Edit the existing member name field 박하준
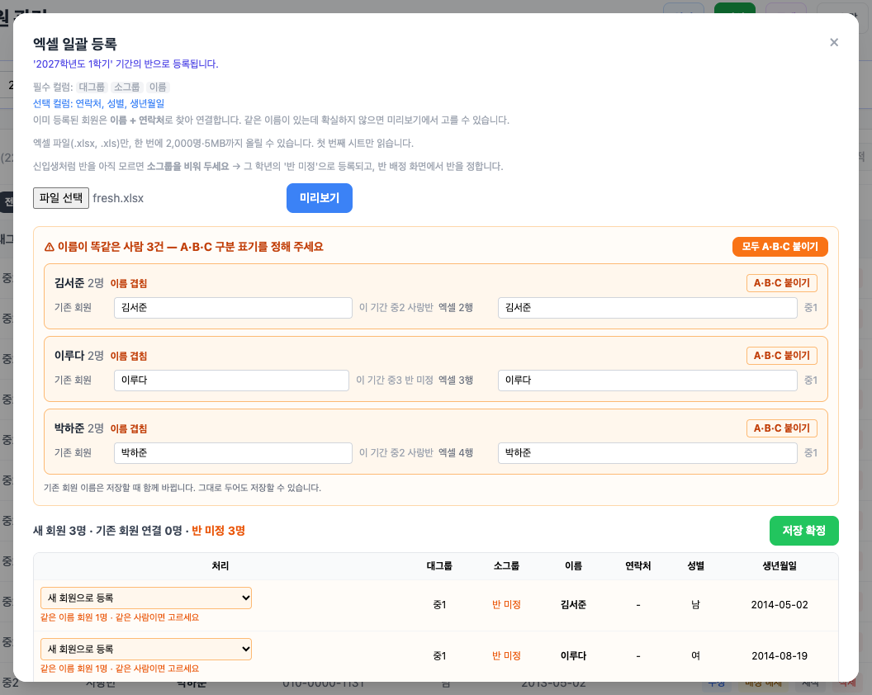This screenshot has width=872, height=695. [233, 453]
